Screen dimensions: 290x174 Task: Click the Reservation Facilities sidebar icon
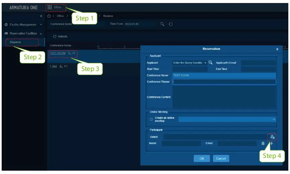click(6, 33)
